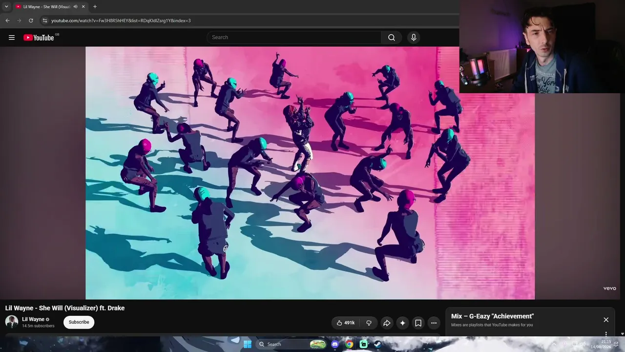Image resolution: width=625 pixels, height=352 pixels.
Task: Open Lil Wayne's channel avatar
Action: [12, 322]
